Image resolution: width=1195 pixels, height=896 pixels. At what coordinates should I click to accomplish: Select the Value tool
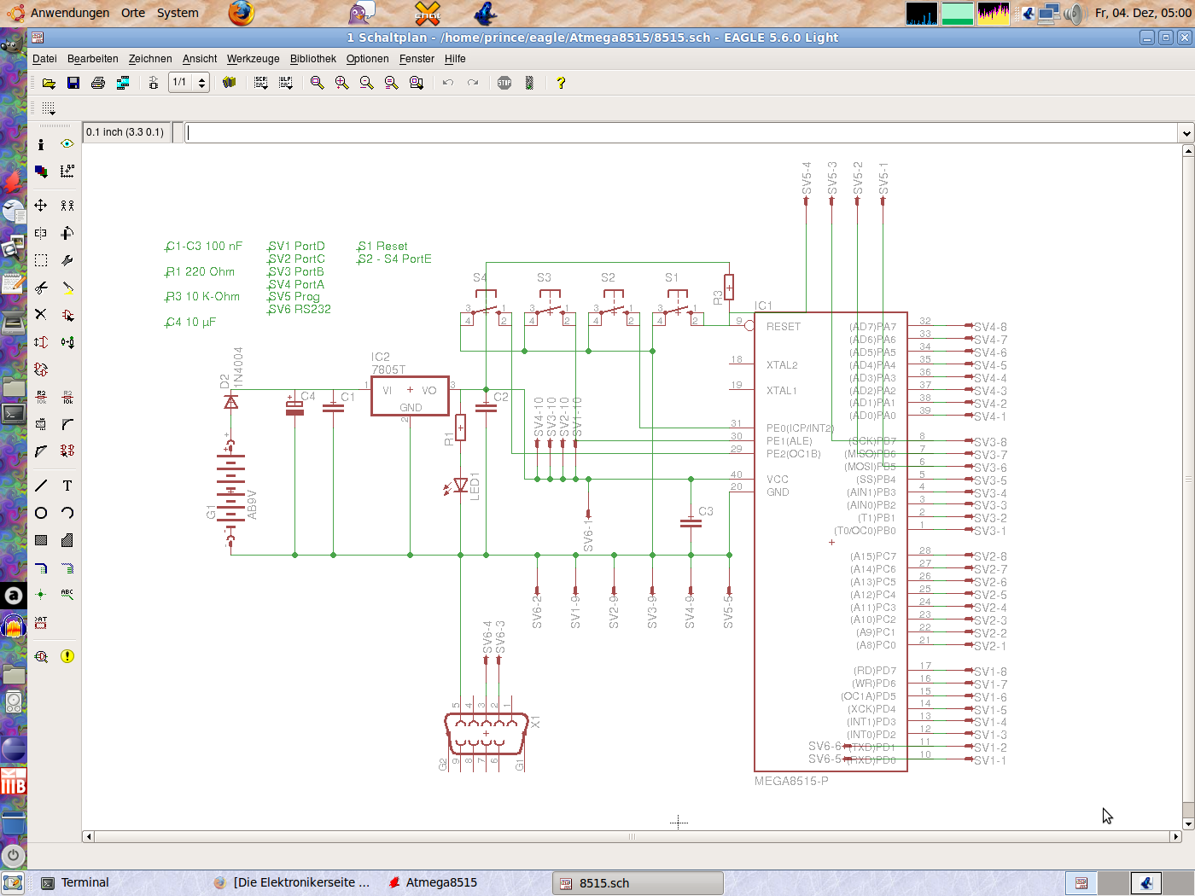pos(67,397)
